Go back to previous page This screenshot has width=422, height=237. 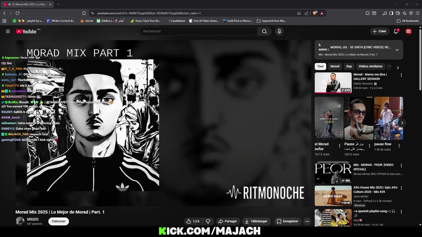4,13
